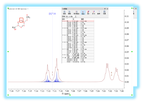Select the J(1-4) coupling row
This screenshot has width=144, height=103.
tap(78, 24)
